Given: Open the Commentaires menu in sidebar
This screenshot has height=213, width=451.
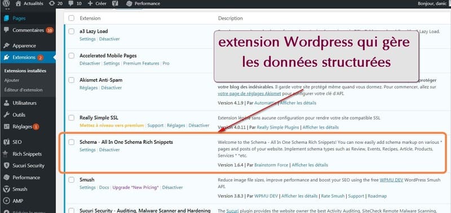Looking at the screenshot, I should point(28,30).
